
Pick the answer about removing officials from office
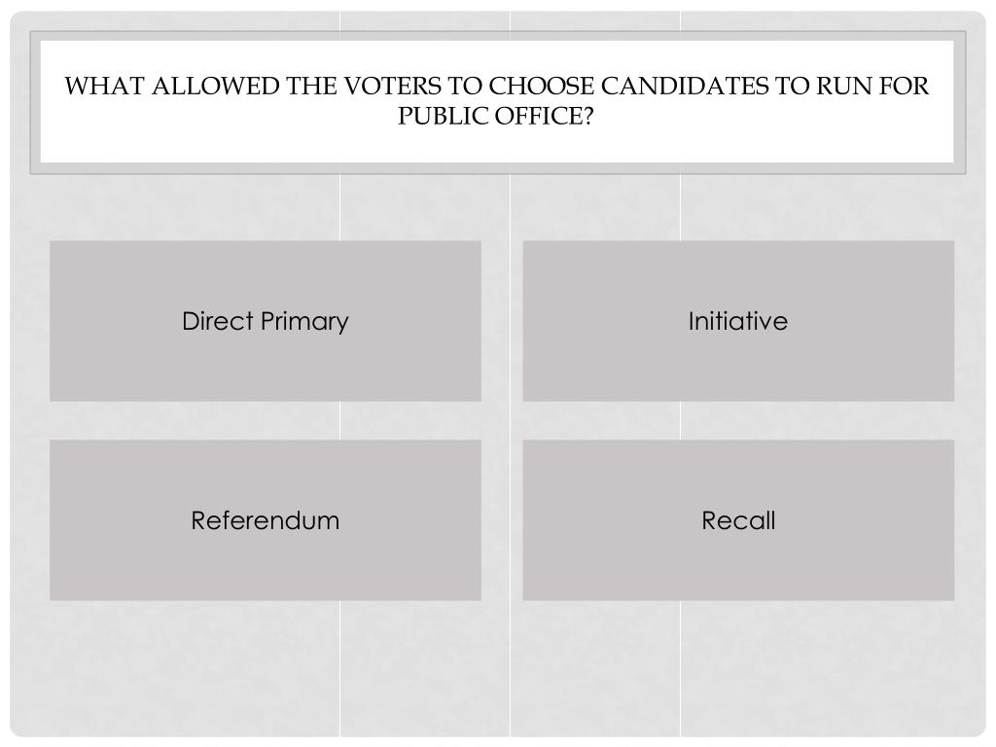(x=738, y=520)
